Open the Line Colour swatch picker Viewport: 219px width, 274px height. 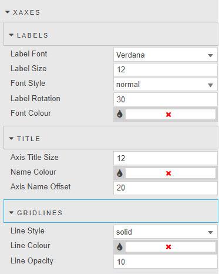pyautogui.click(x=170, y=247)
